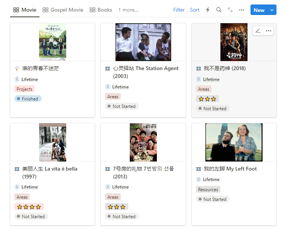Expand the New button dropdown arrow
This screenshot has width=287, height=229.
coord(272,10)
